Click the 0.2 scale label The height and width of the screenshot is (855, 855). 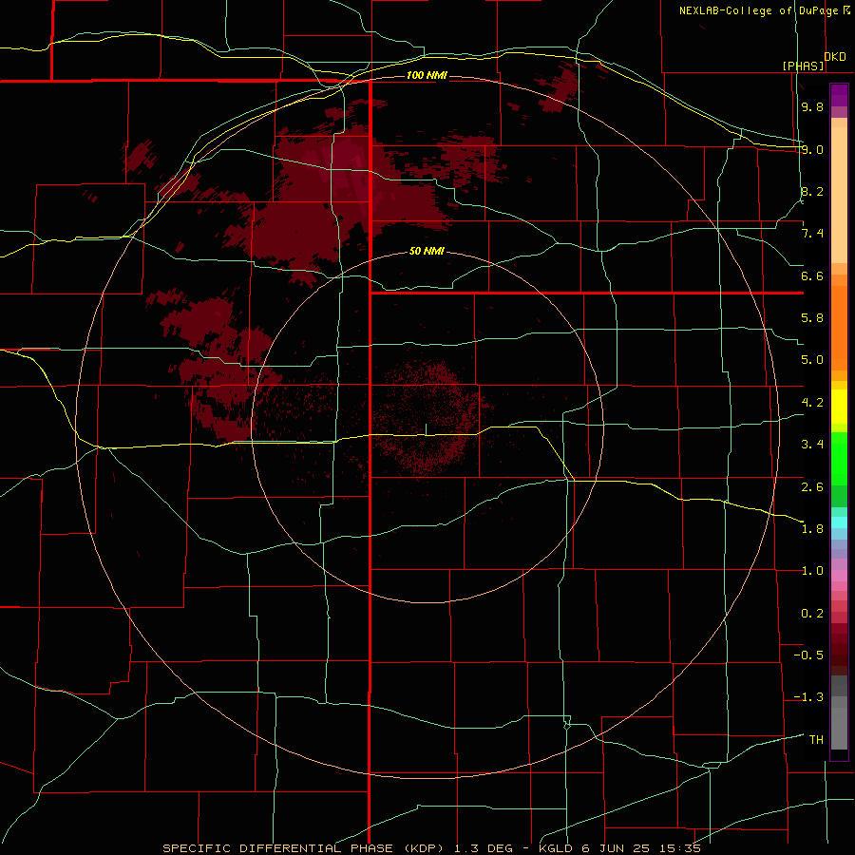[812, 614]
